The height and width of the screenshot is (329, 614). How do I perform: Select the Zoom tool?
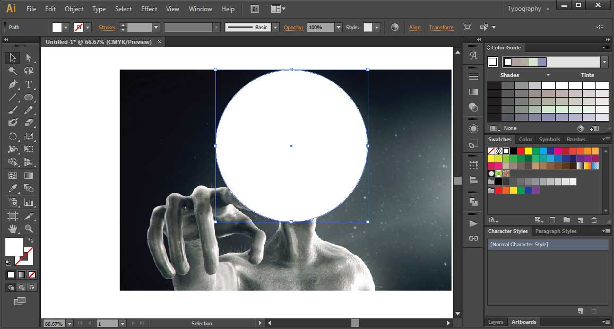pyautogui.click(x=30, y=229)
